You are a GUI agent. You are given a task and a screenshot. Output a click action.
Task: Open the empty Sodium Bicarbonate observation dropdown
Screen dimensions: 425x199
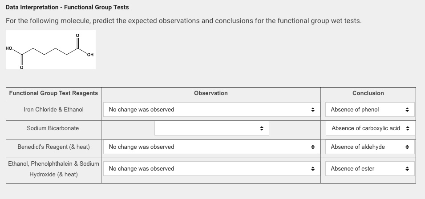click(x=211, y=128)
